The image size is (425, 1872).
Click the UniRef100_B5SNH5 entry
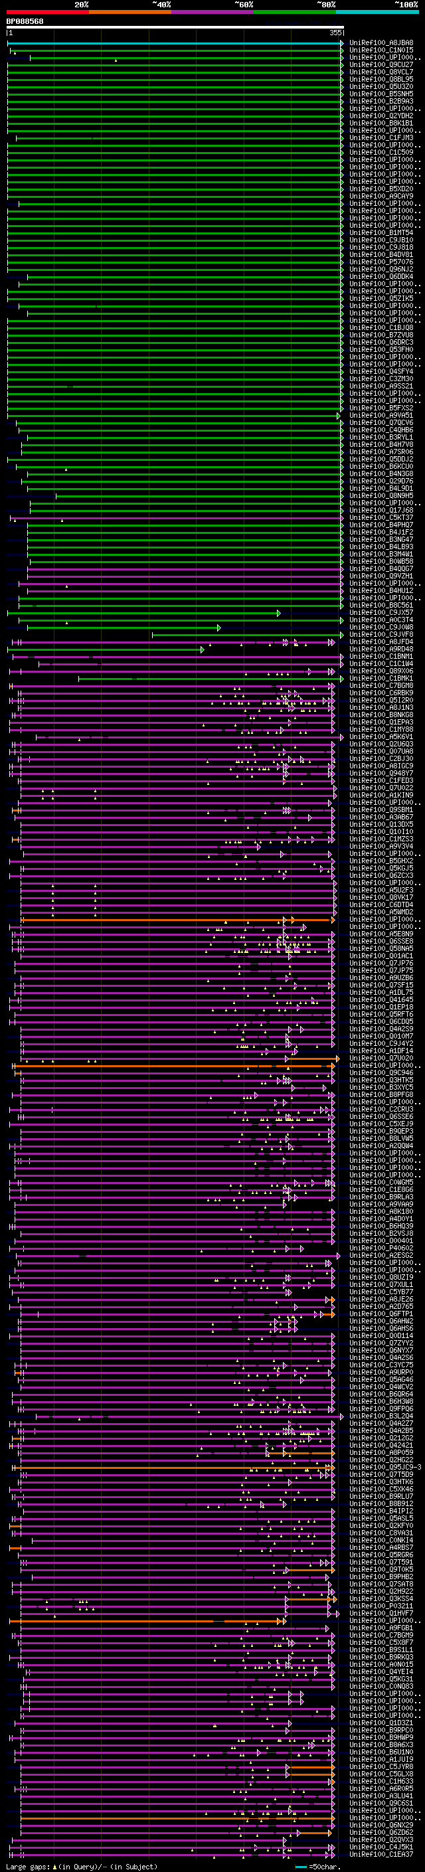pyautogui.click(x=381, y=94)
